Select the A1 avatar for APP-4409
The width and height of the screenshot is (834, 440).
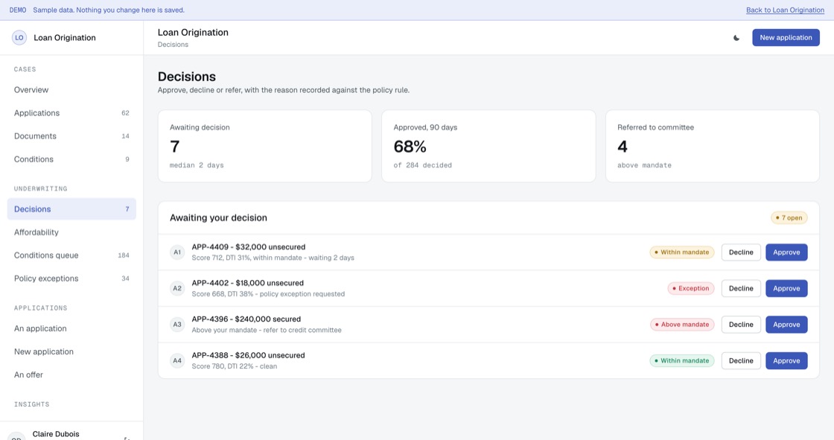click(177, 252)
